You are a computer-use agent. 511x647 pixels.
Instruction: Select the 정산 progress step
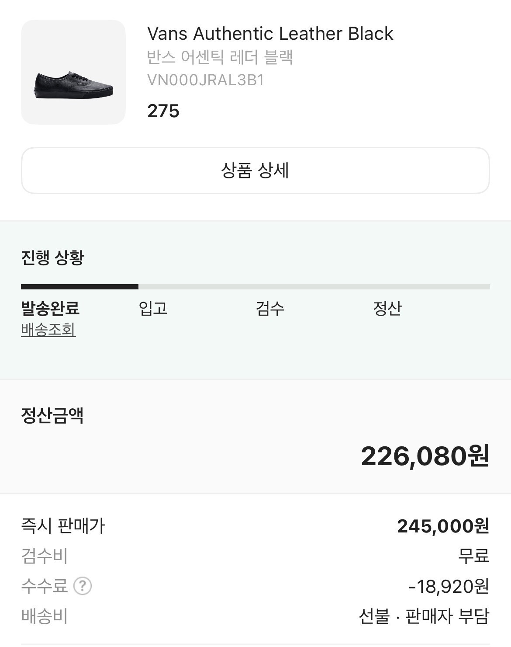(x=387, y=308)
